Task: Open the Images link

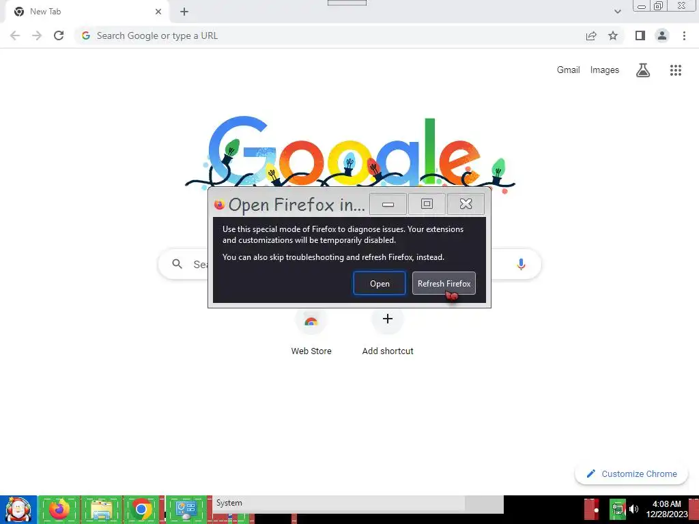Action: coord(605,70)
